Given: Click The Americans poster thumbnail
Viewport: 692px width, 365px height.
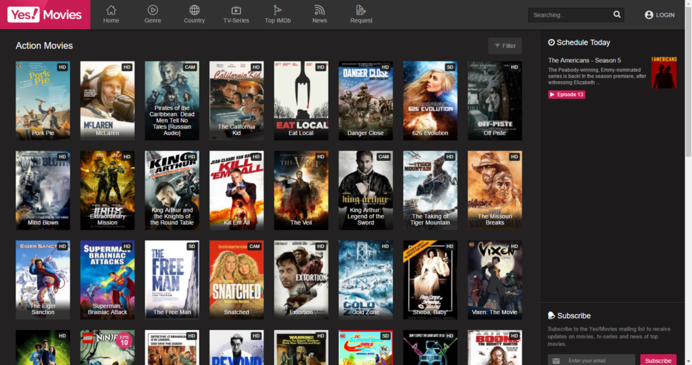Looking at the screenshot, I should click(x=664, y=72).
